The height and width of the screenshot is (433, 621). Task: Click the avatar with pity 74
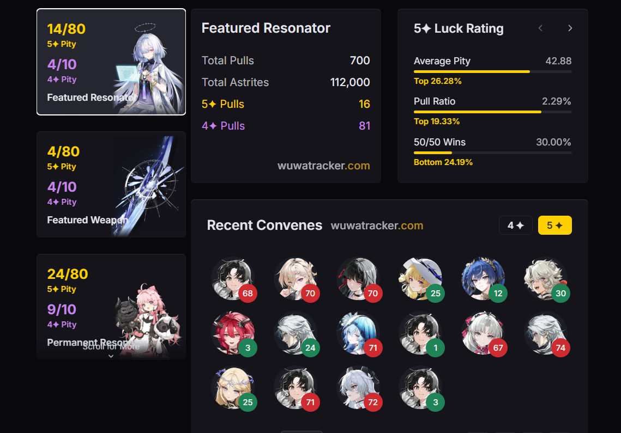pos(546,333)
